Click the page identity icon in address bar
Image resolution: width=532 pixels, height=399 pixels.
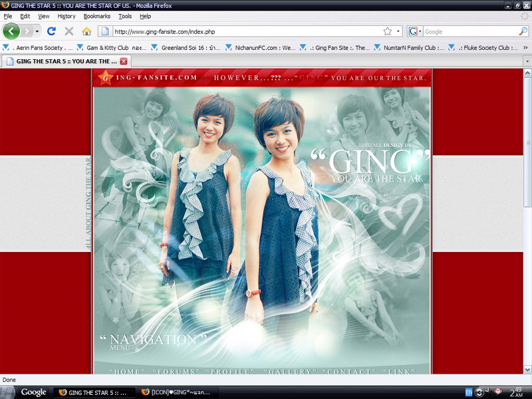coord(105,31)
